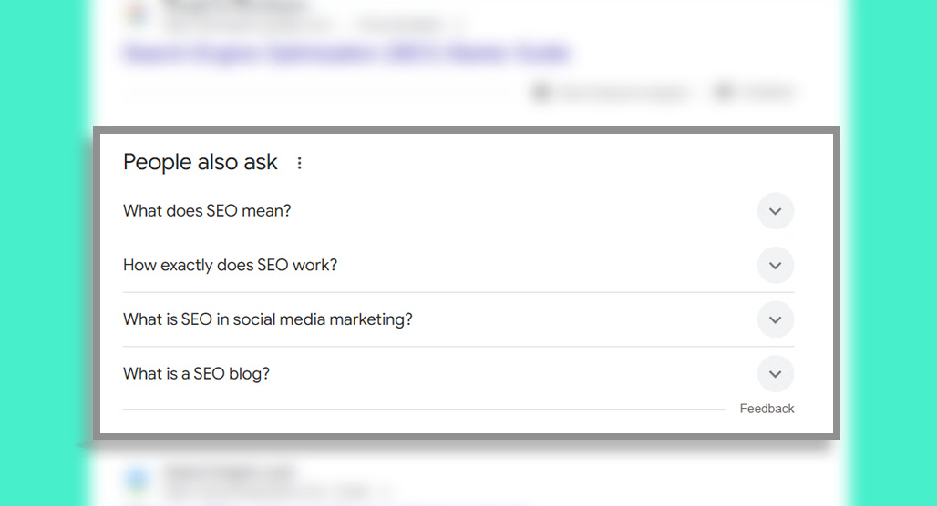Open the three-dot menu beside People also ask
Screen dimensions: 937x506
pyautogui.click(x=299, y=163)
